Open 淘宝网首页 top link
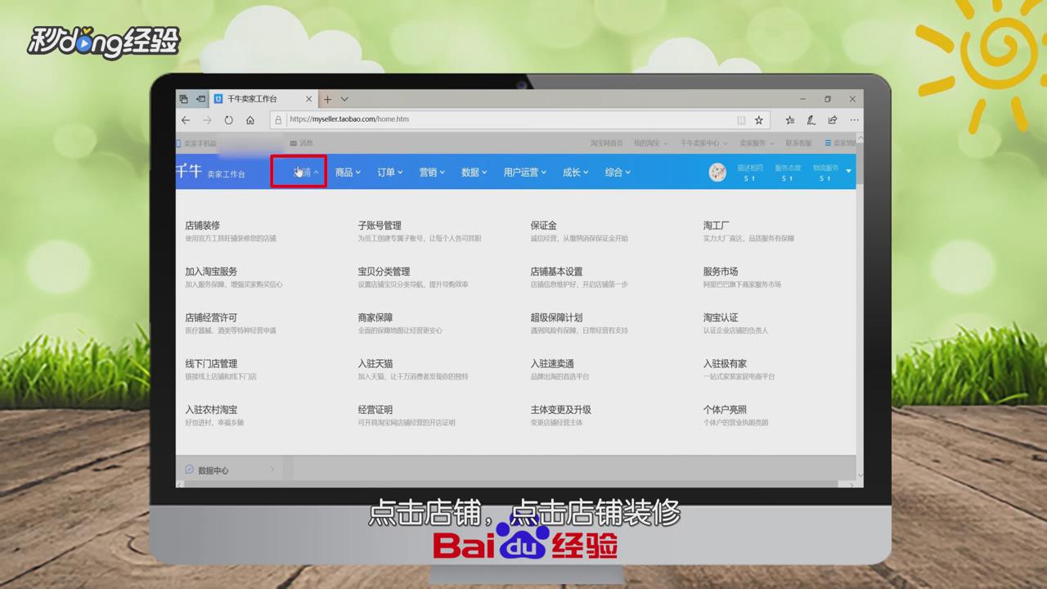Image resolution: width=1047 pixels, height=589 pixels. [x=606, y=143]
